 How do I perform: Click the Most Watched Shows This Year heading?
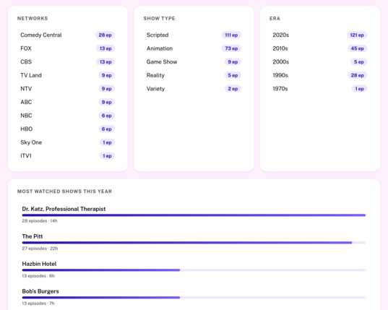[64, 191]
